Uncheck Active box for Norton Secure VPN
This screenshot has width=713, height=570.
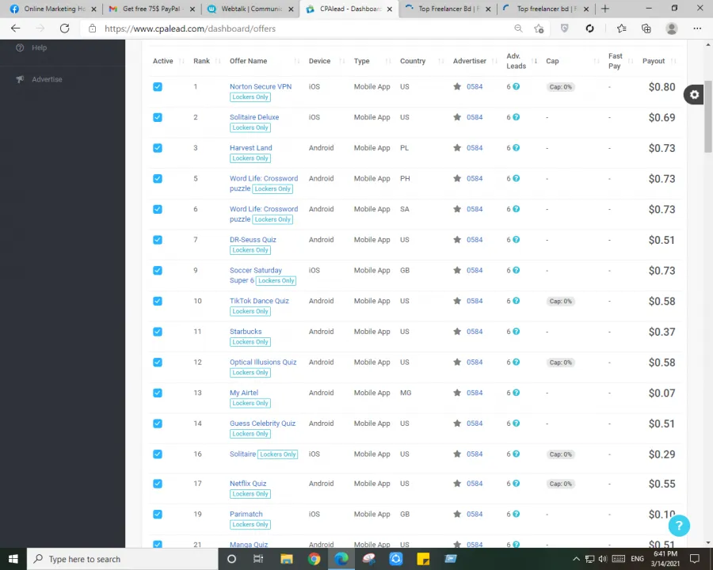pyautogui.click(x=158, y=87)
